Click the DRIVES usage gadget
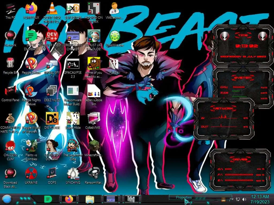274x205 pixels. coord(240,170)
